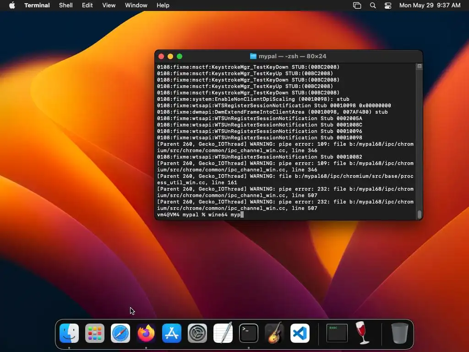
Task: Minimize Terminal with the yellow button
Action: [x=170, y=56]
